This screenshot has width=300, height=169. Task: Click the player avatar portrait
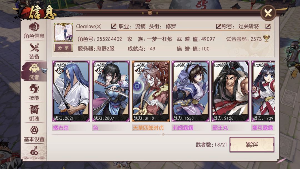63,32
